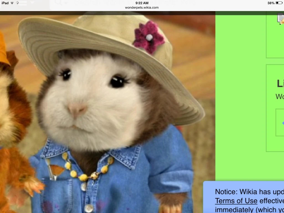Viewport: 284px width, 213px height.
Task: Tap the wonderpets.wikia.com address bar
Action: click(142, 7)
